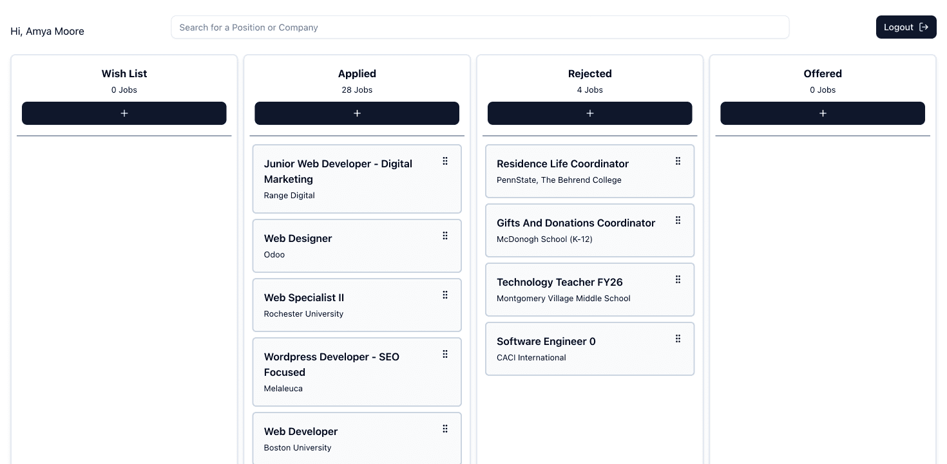Click the drag handle on Web Designer card

tap(445, 236)
